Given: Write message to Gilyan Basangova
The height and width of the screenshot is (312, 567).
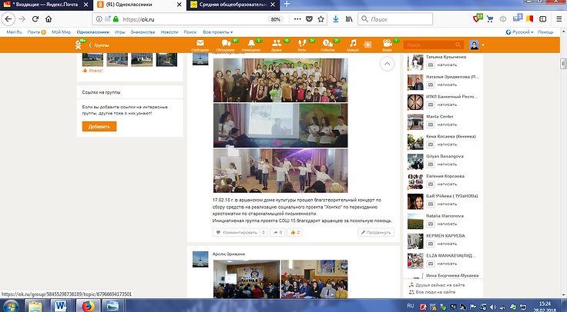Looking at the screenshot, I should click(x=442, y=164).
